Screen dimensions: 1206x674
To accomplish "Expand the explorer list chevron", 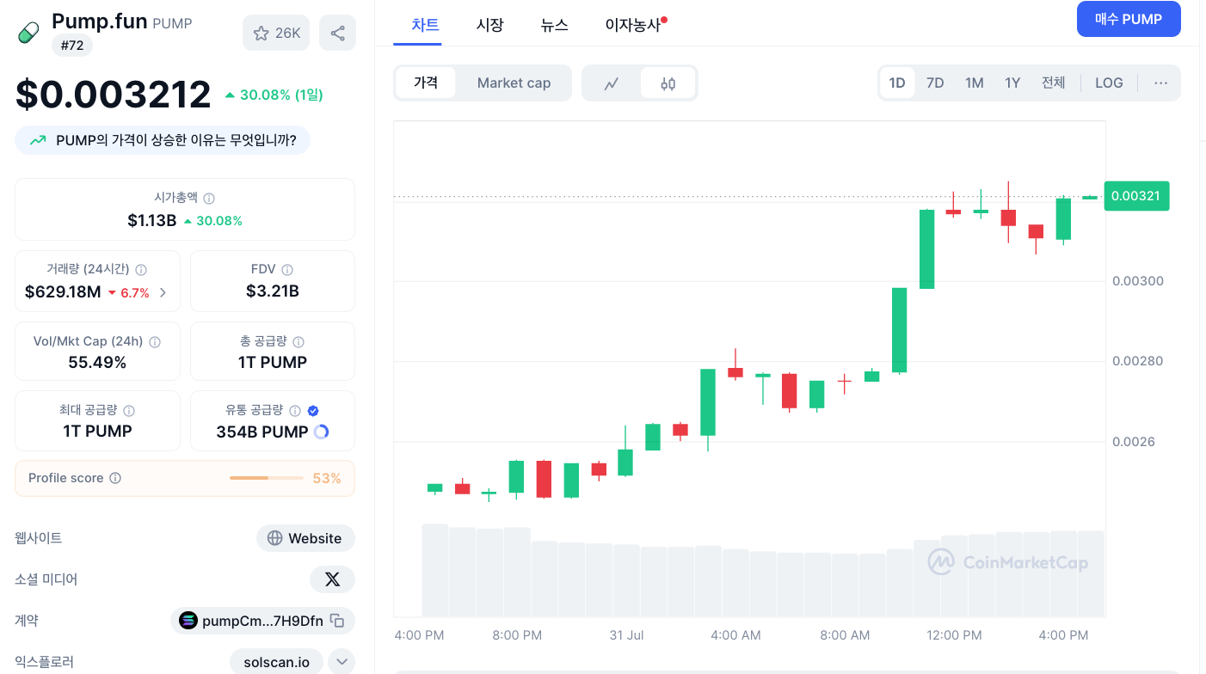I will coord(341,662).
